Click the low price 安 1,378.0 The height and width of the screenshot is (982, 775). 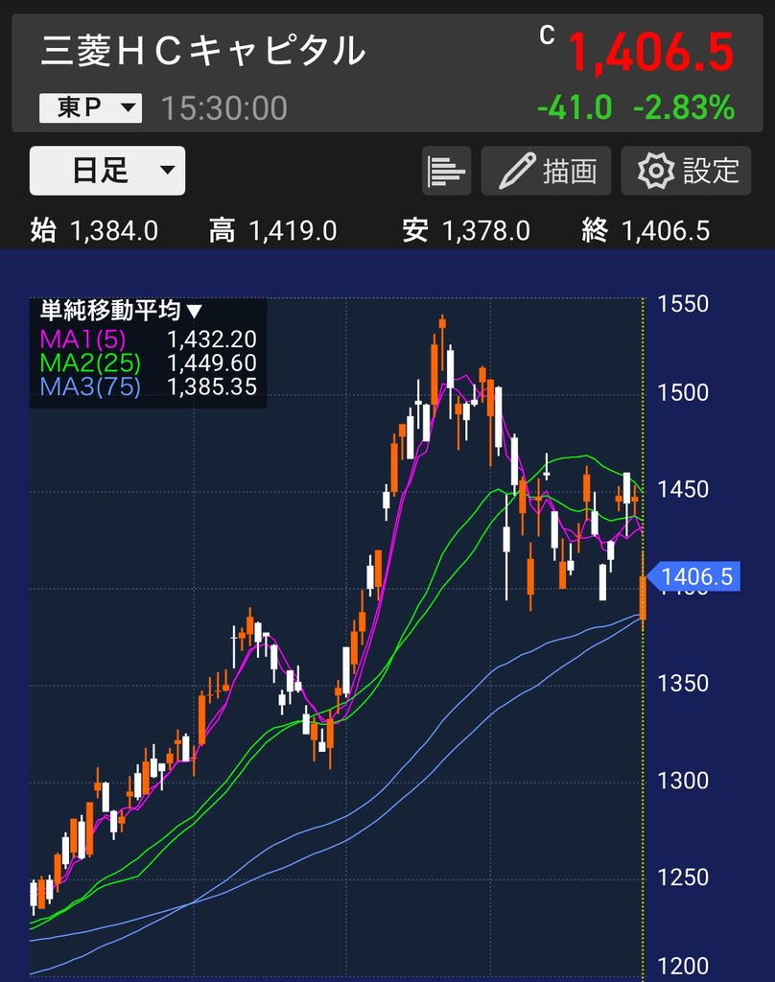click(466, 231)
